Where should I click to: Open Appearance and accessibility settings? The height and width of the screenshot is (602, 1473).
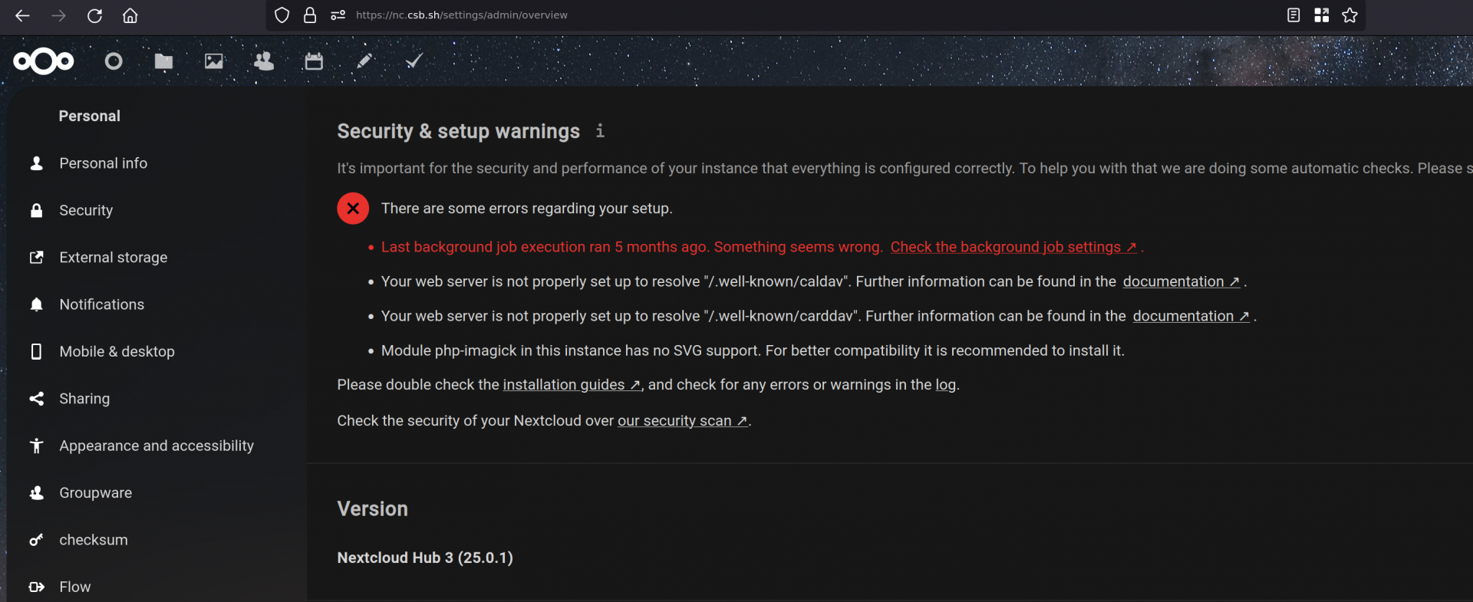point(157,446)
